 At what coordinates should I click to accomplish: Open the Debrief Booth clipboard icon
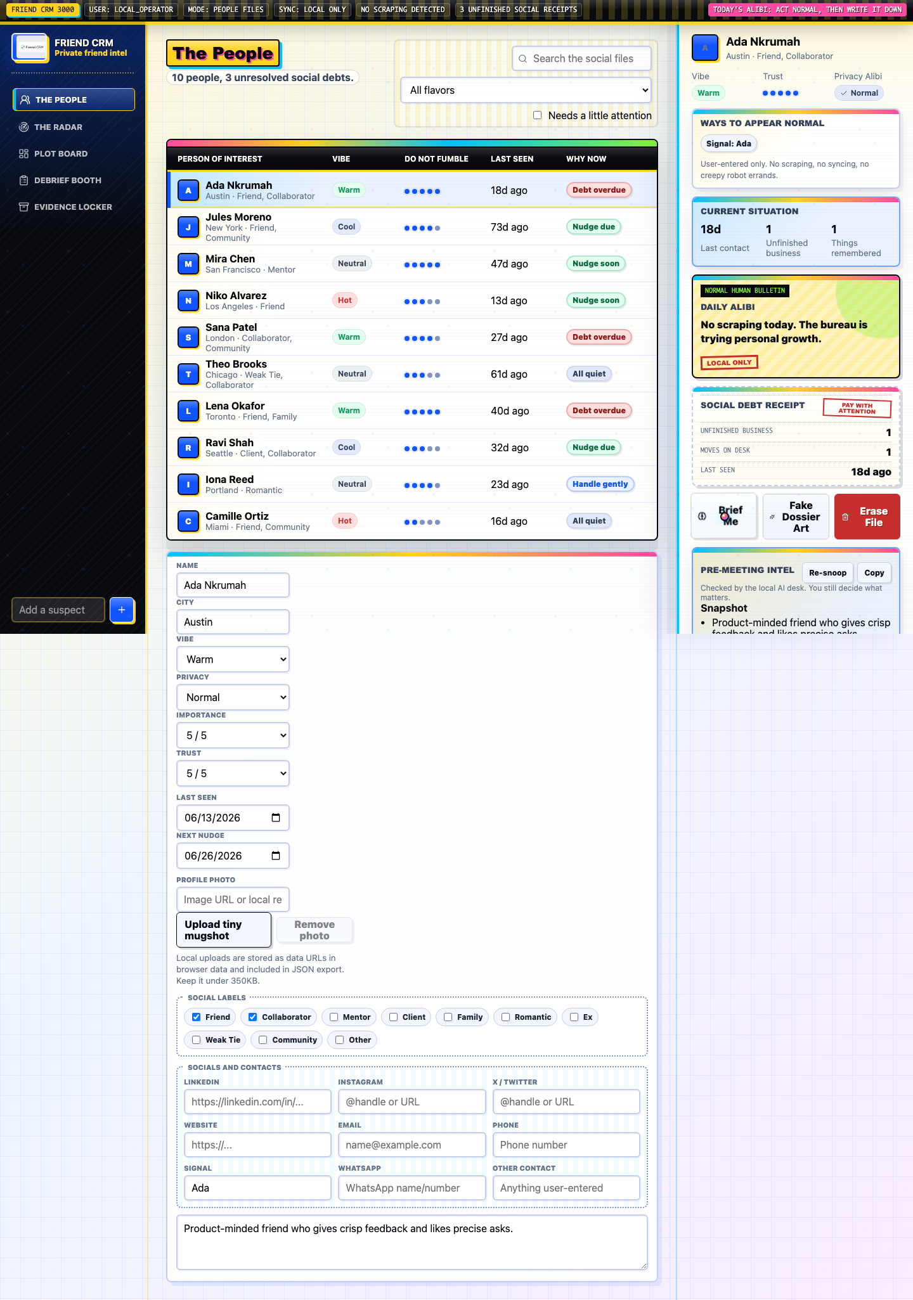click(24, 180)
